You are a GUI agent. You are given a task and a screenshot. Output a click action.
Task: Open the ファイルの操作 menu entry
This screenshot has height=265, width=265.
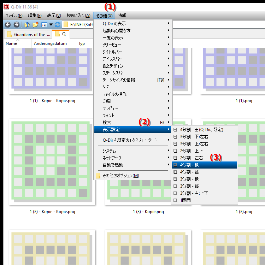pyautogui.click(x=133, y=94)
